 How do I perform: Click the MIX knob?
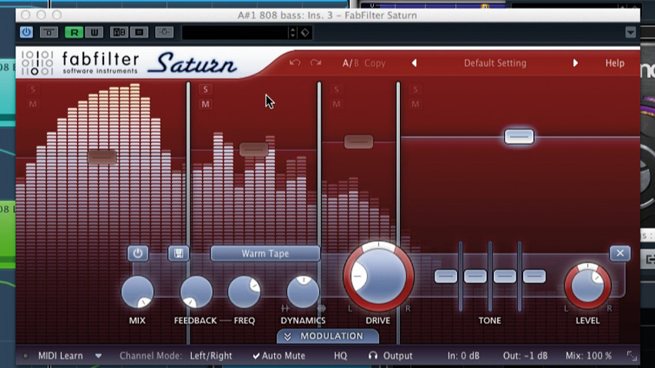(x=137, y=292)
